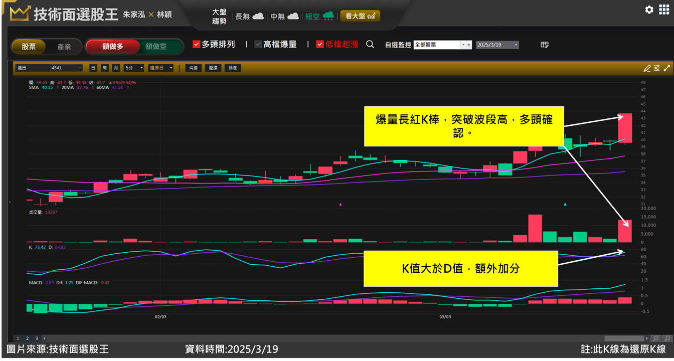Switch to 股票 mode
This screenshot has height=361, width=674.
(x=29, y=47)
